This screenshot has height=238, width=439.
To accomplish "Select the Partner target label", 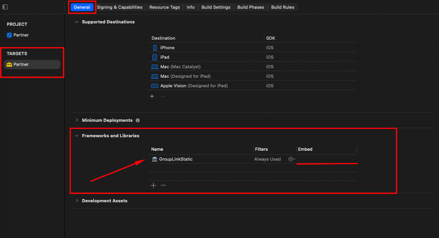I will [21, 64].
